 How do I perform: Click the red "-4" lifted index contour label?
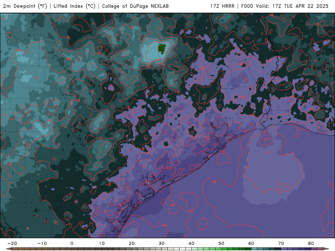click(x=159, y=59)
